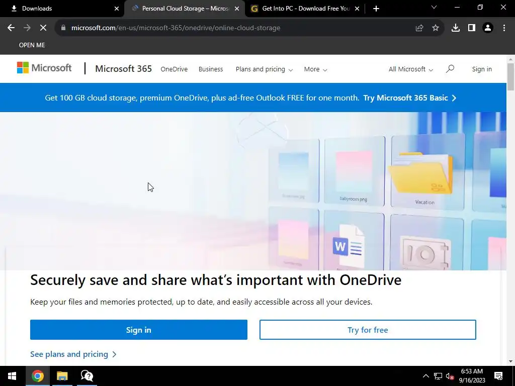515x386 pixels.
Task: Click the network tray icon
Action: [x=438, y=376]
